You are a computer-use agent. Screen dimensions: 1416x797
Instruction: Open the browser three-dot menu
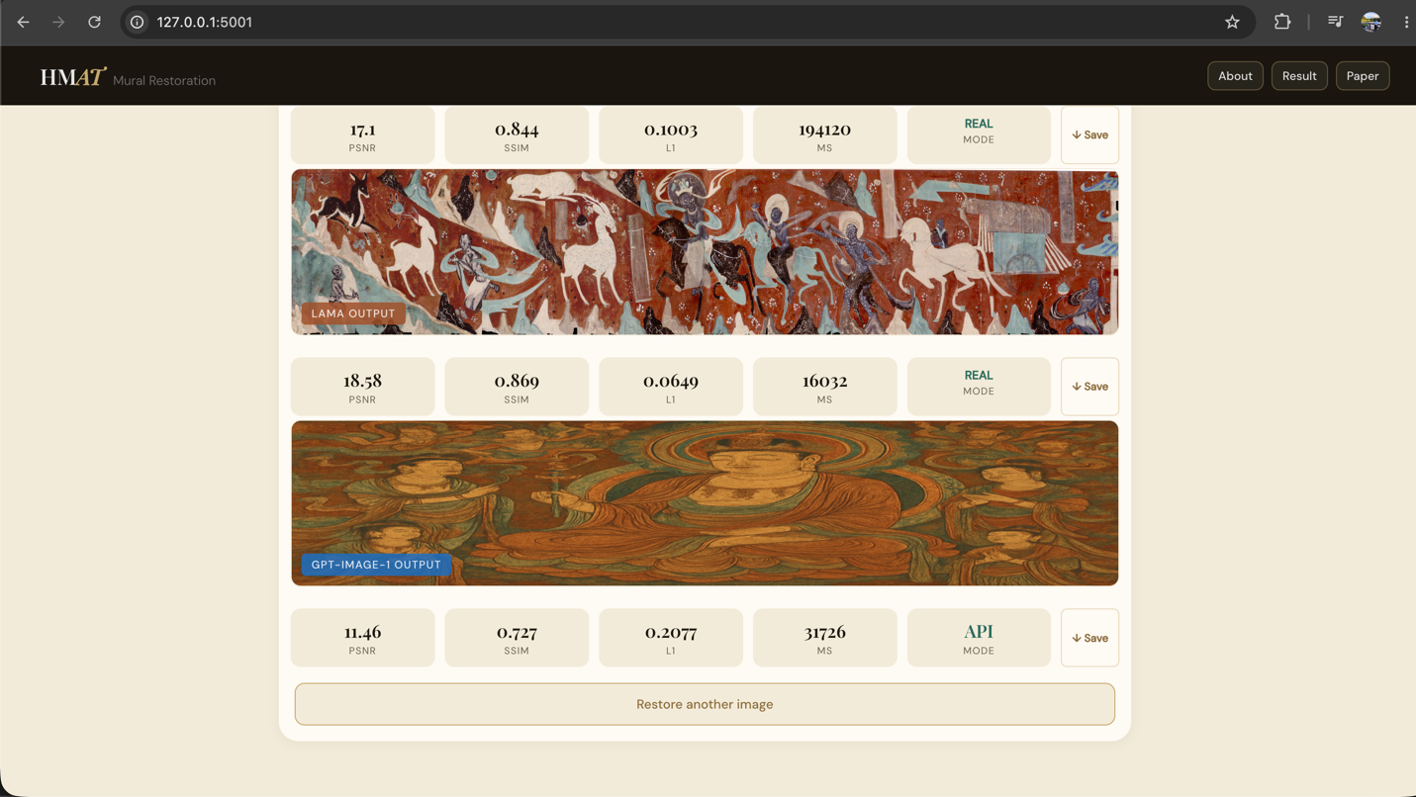coord(1406,22)
